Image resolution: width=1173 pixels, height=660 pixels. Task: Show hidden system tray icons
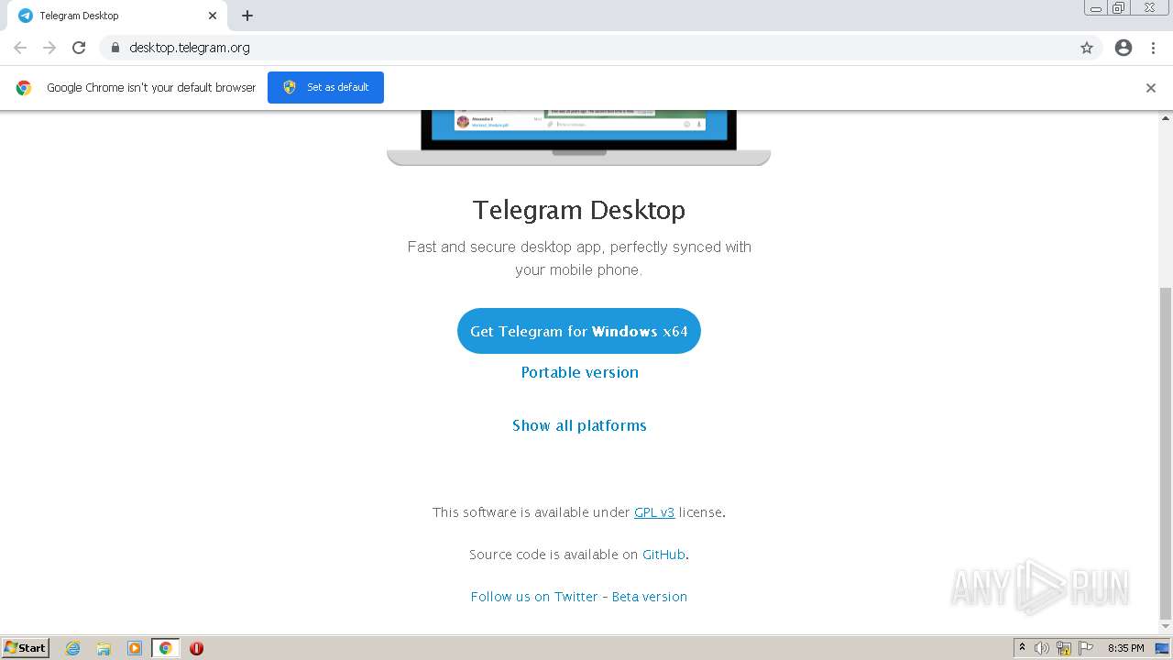click(1023, 648)
